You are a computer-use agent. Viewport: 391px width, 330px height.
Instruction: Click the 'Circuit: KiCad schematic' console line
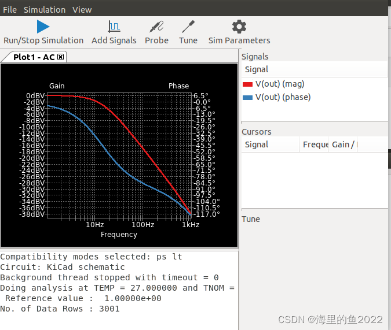click(63, 267)
